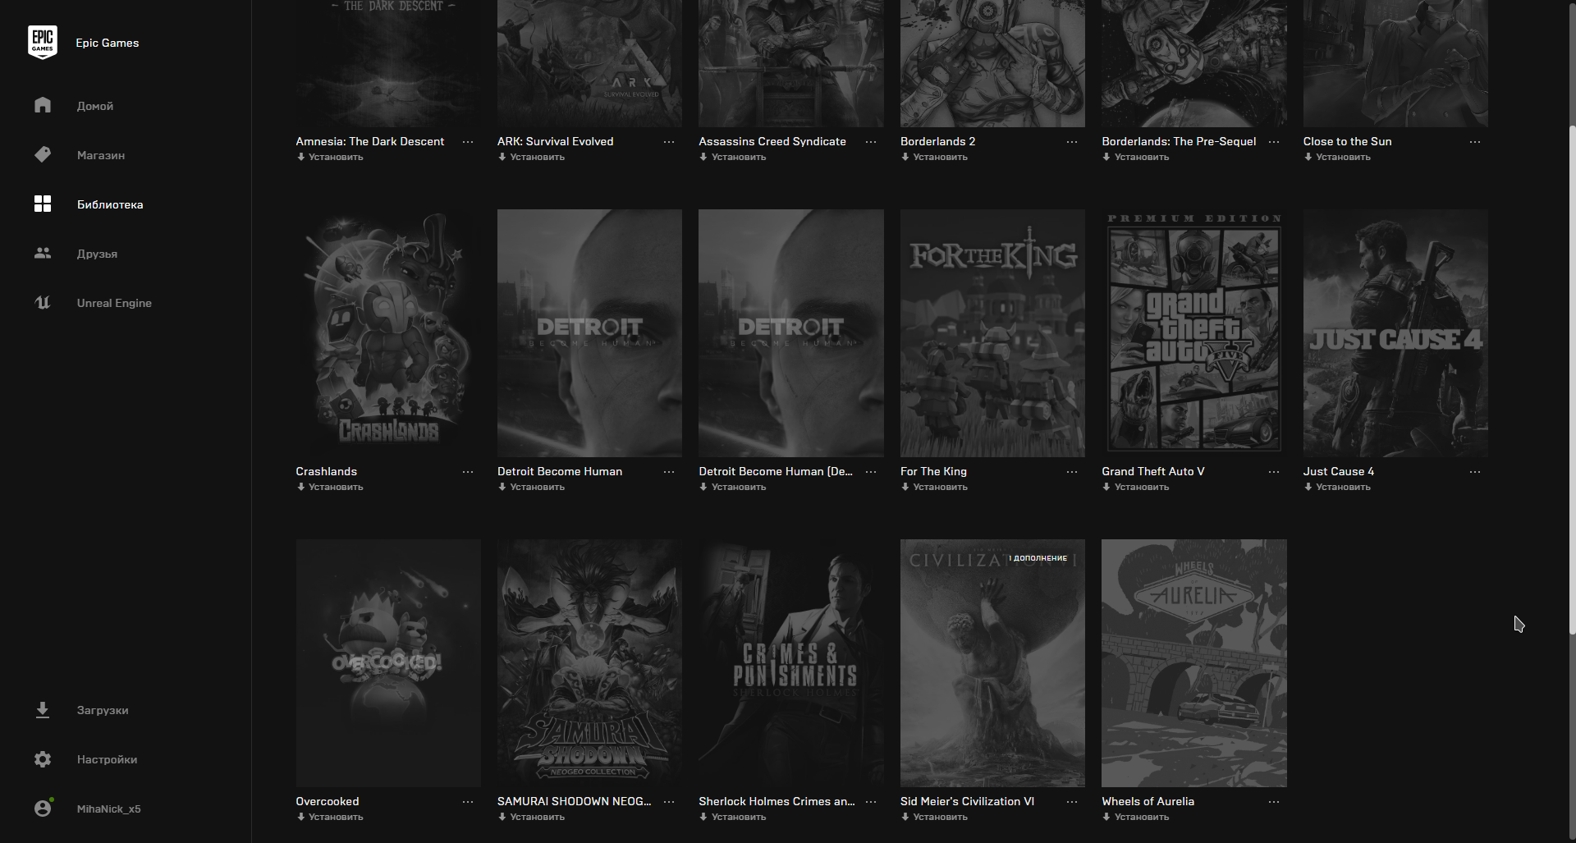Viewport: 1576px width, 843px height.
Task: Open options menu for Amnesia: The Dark Descent
Action: [x=468, y=142]
